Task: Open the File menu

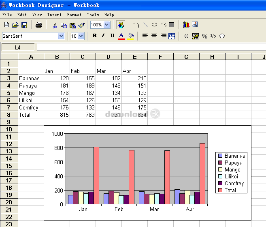Action: click(x=7, y=15)
